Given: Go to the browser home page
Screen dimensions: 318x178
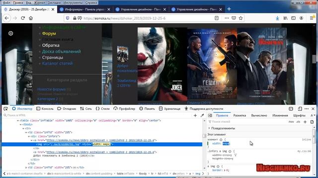Looking at the screenshot, I should [31, 18].
